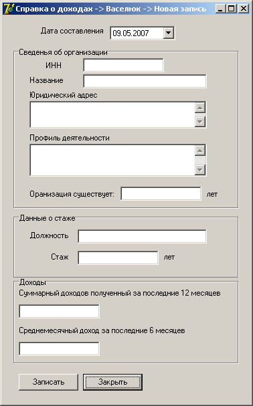Screen dimensions: 253x406
Task: Click the Закрыть button
Action: (112, 382)
